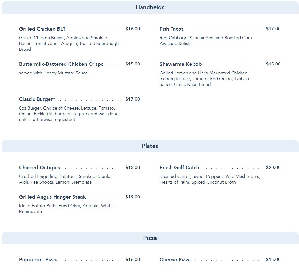The height and width of the screenshot is (277, 299).
Task: Collapse the Plates section header
Action: 150,146
